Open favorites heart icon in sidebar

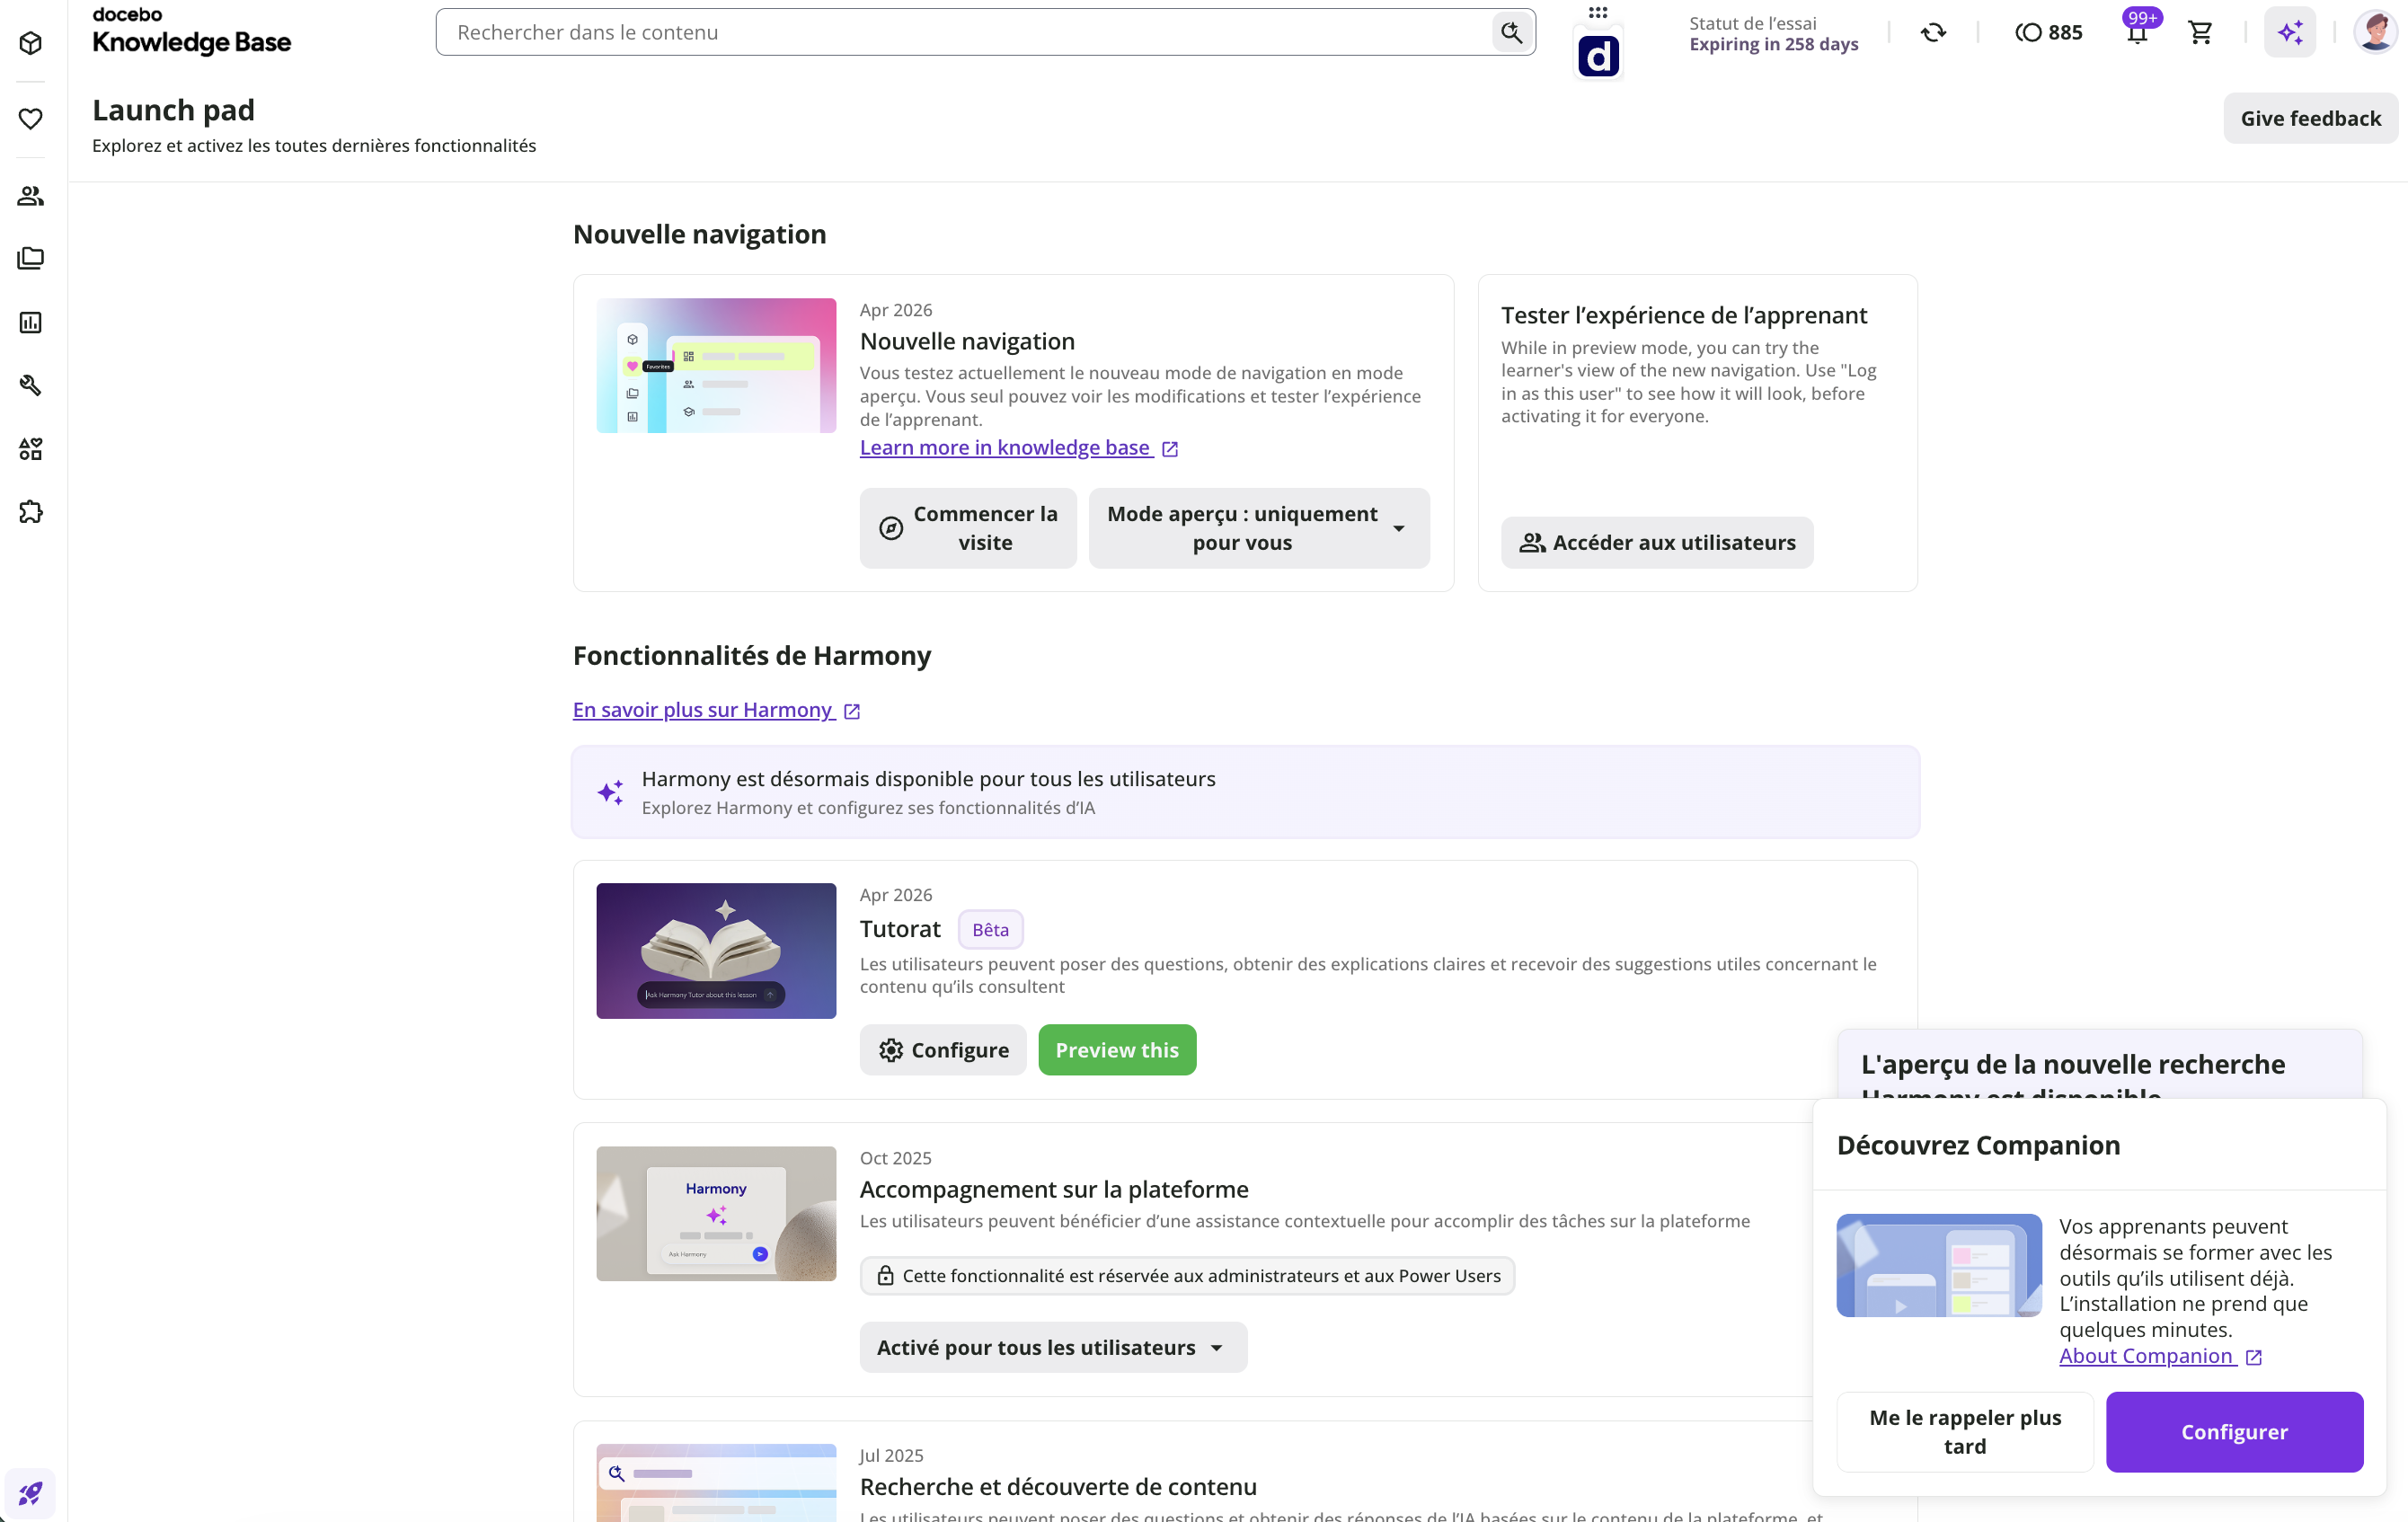point(31,119)
